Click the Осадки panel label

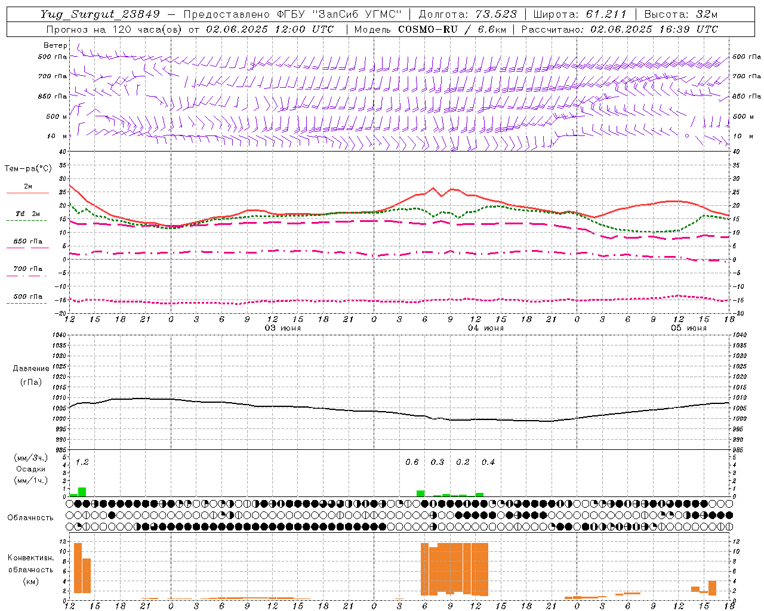(31, 469)
